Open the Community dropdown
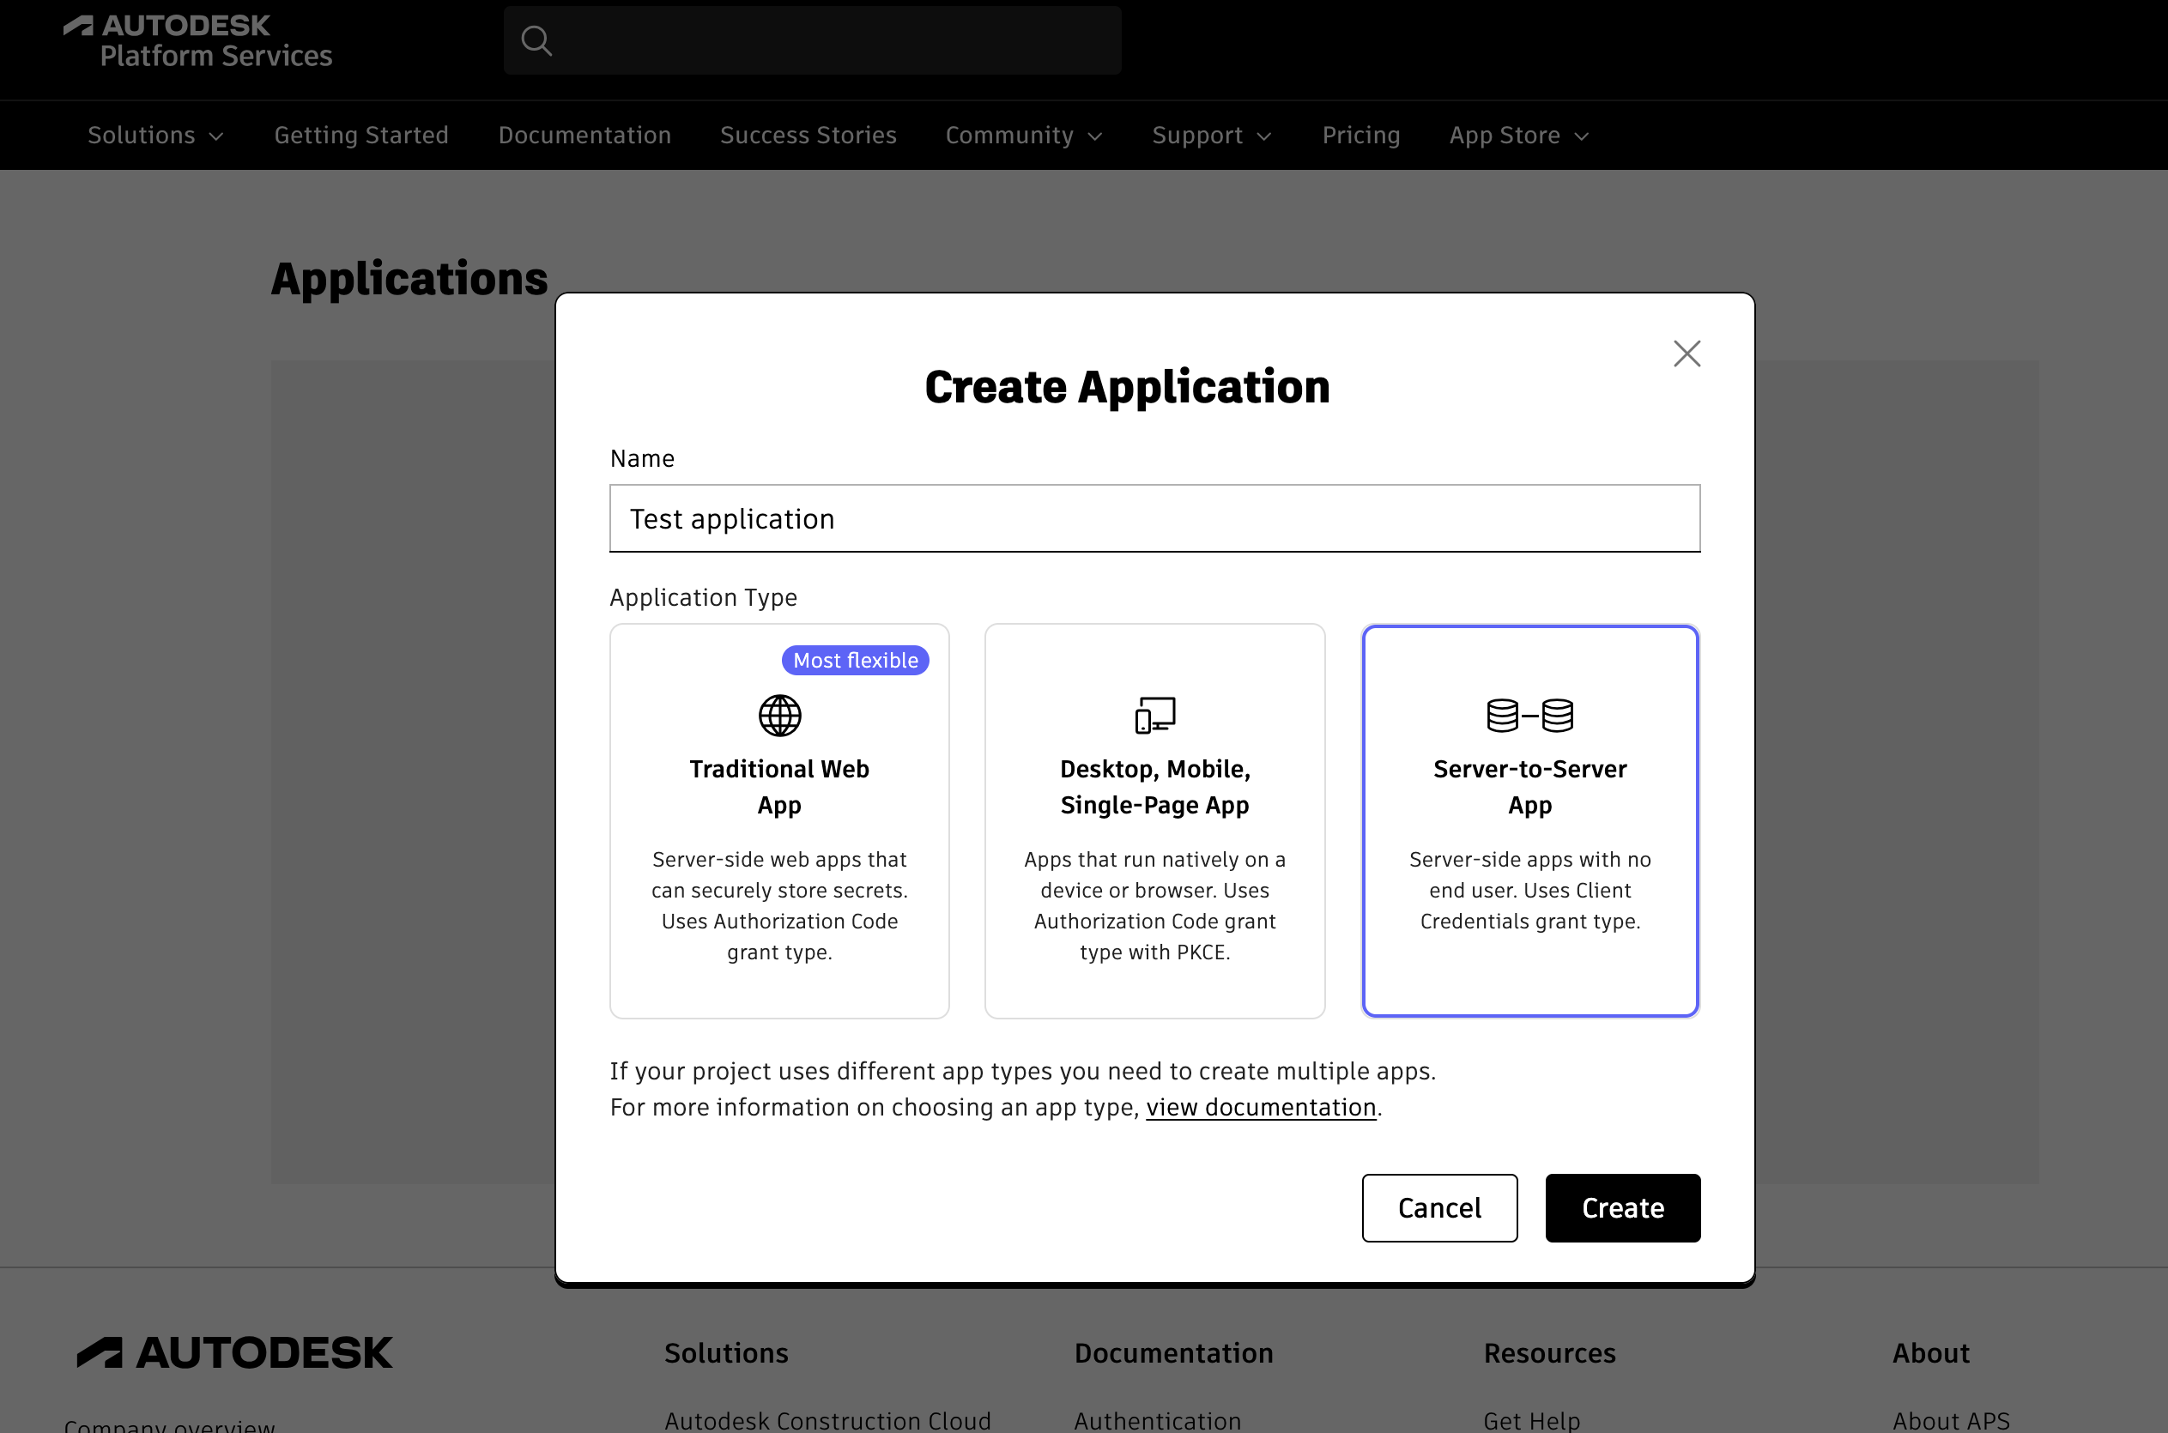 coord(1024,135)
